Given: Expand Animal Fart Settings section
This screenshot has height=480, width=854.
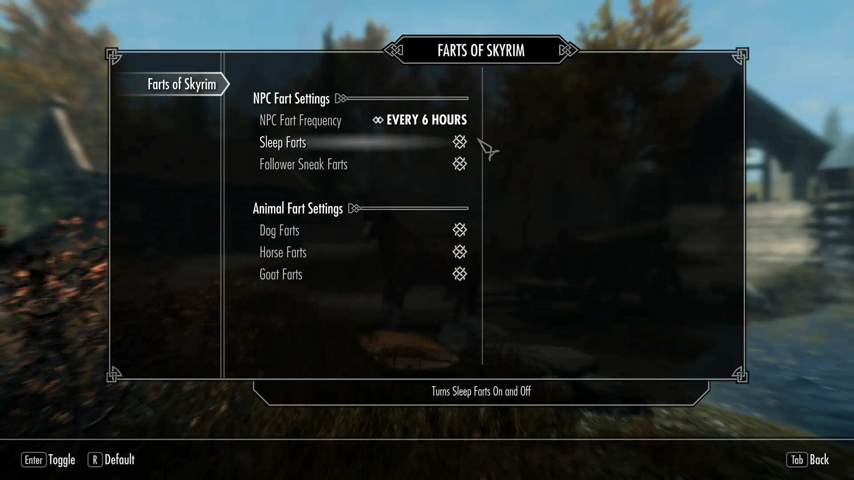Looking at the screenshot, I should point(298,208).
